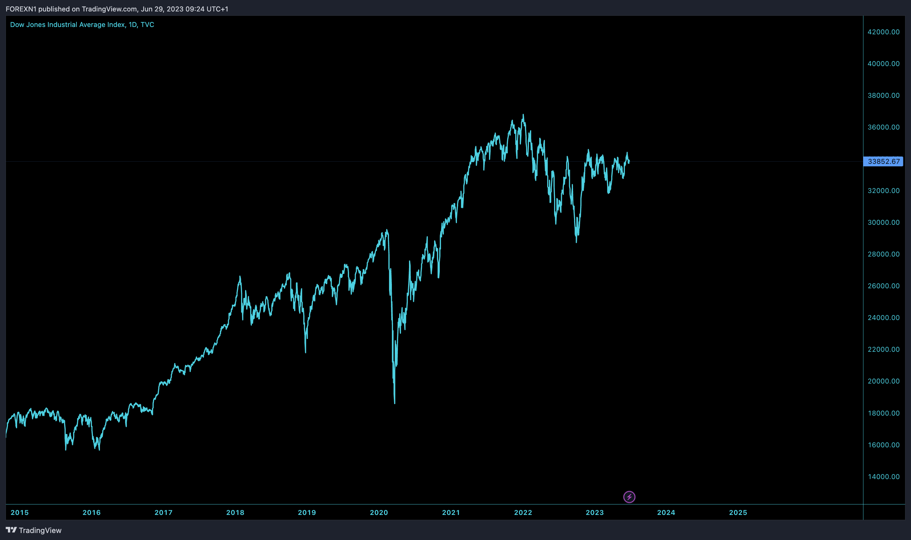Click the 40000.00 price axis label

884,63
